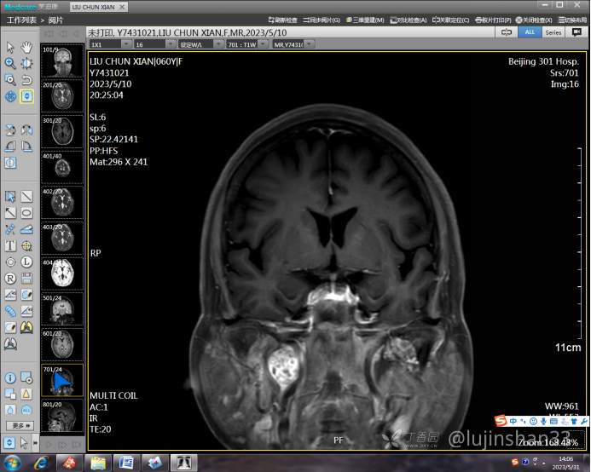Select the zoom magnifier tool

[10, 63]
